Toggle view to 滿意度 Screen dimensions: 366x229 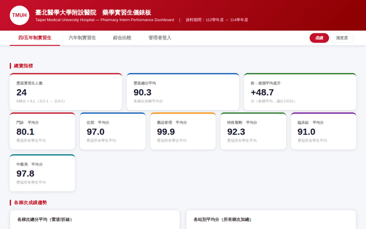click(342, 38)
